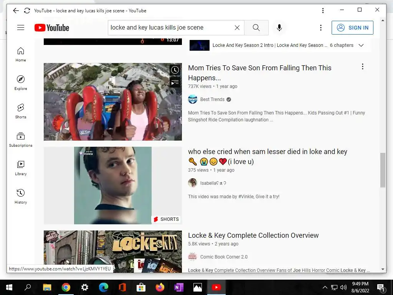Open the Windows taskbar search
Image resolution: width=393 pixels, height=295 pixels.
coord(28,287)
